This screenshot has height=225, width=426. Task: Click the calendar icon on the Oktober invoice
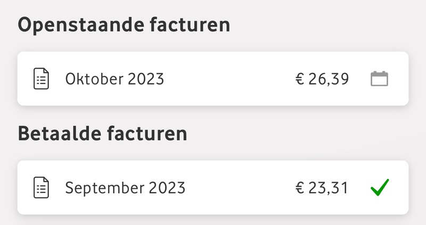380,79
